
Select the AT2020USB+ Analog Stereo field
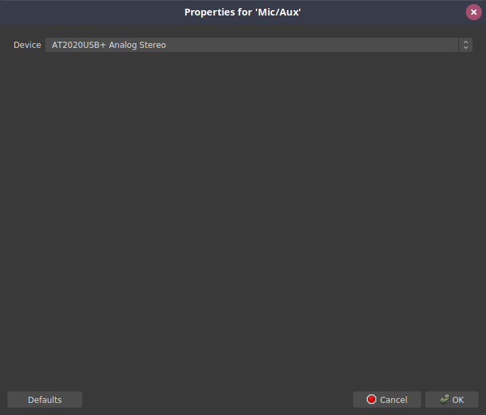tap(259, 45)
